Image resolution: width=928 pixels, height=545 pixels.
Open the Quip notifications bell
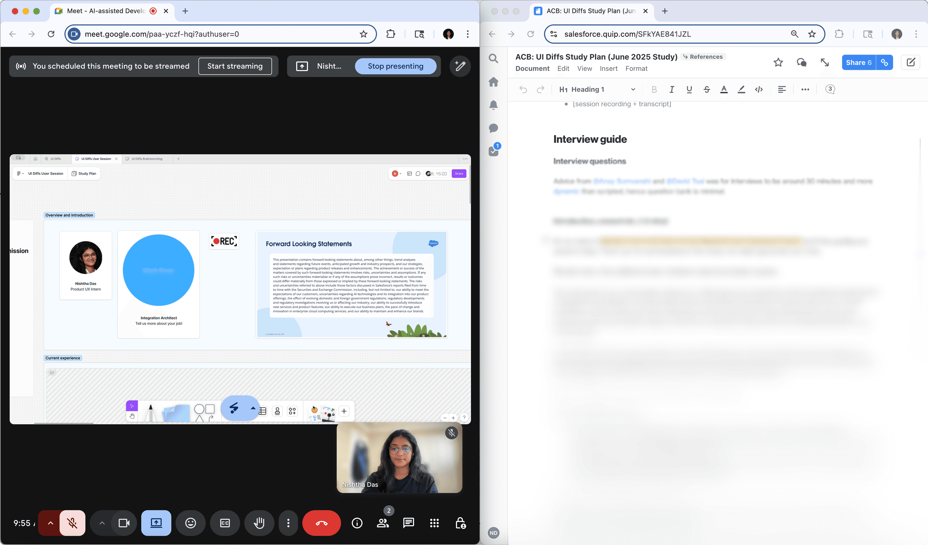[493, 105]
